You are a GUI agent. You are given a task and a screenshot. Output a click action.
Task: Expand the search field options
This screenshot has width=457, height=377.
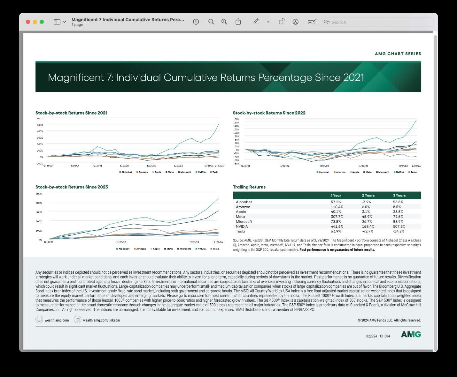326,22
